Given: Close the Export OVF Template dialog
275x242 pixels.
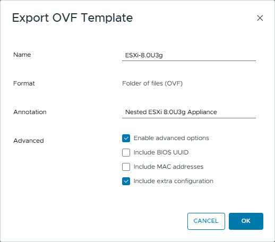Looking at the screenshot, I should [x=260, y=18].
